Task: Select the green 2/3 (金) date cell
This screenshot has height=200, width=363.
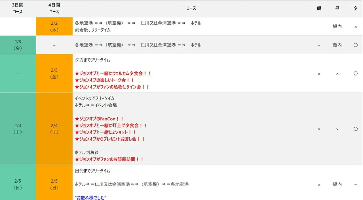Action: [18, 45]
